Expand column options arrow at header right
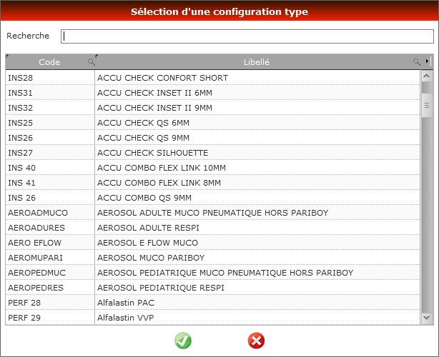Screen dimensions: 439x357 coord(428,61)
